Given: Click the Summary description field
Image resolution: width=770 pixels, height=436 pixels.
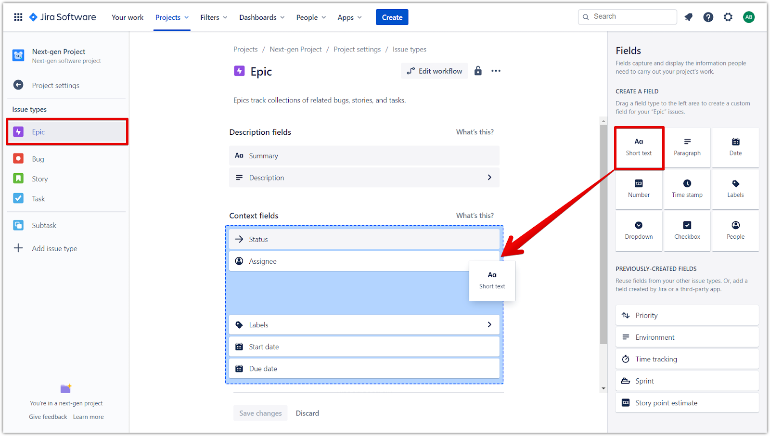Looking at the screenshot, I should coord(364,156).
